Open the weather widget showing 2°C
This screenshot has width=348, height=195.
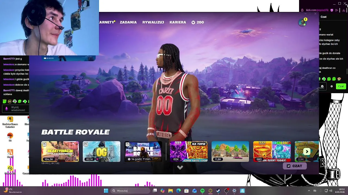tap(13, 191)
